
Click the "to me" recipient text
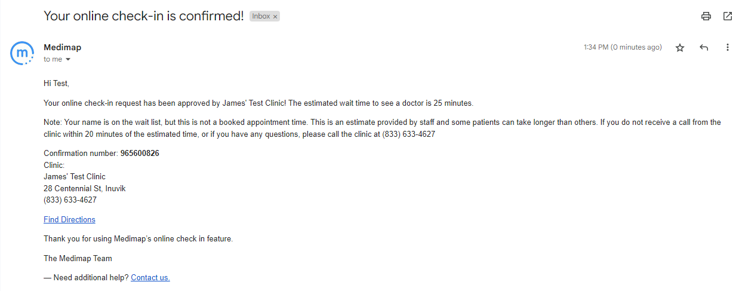pos(53,60)
